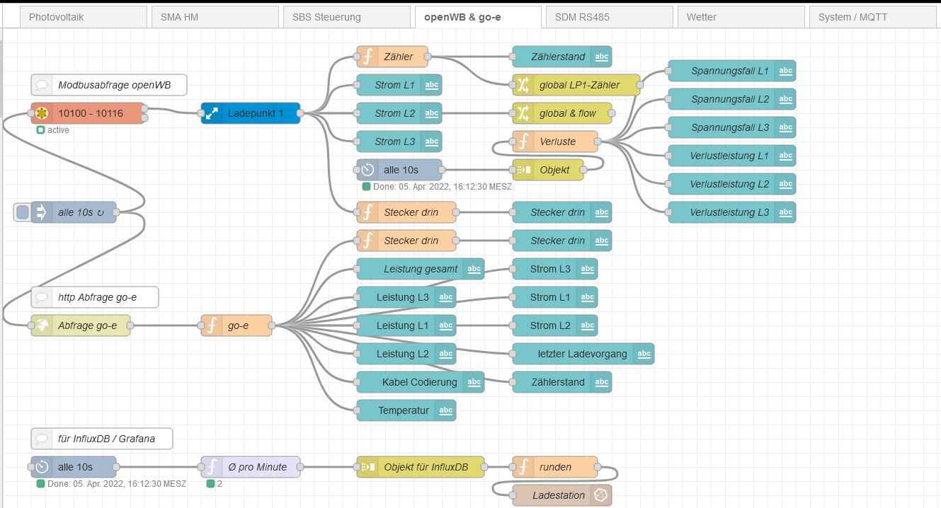
Task: Click the join icon on Objekt node
Action: (x=523, y=170)
